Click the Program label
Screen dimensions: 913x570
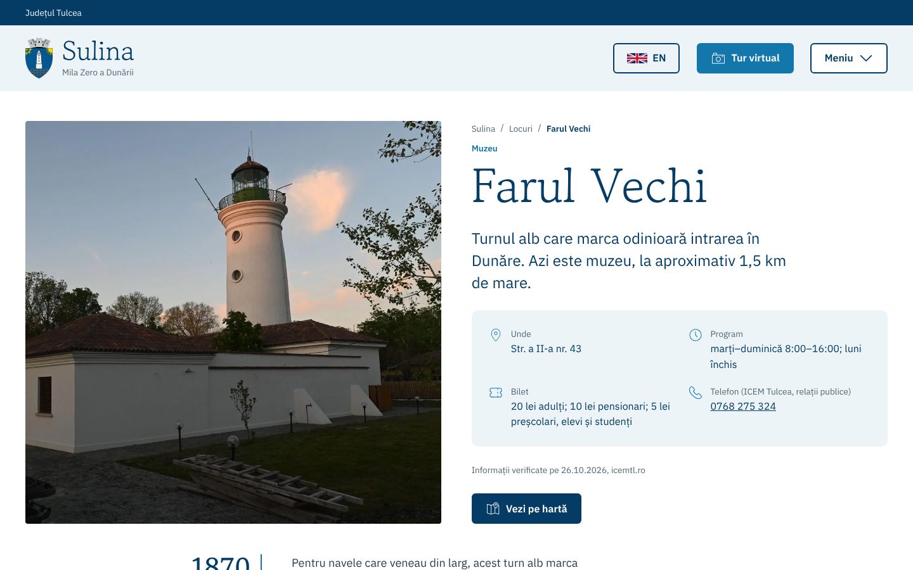point(727,334)
